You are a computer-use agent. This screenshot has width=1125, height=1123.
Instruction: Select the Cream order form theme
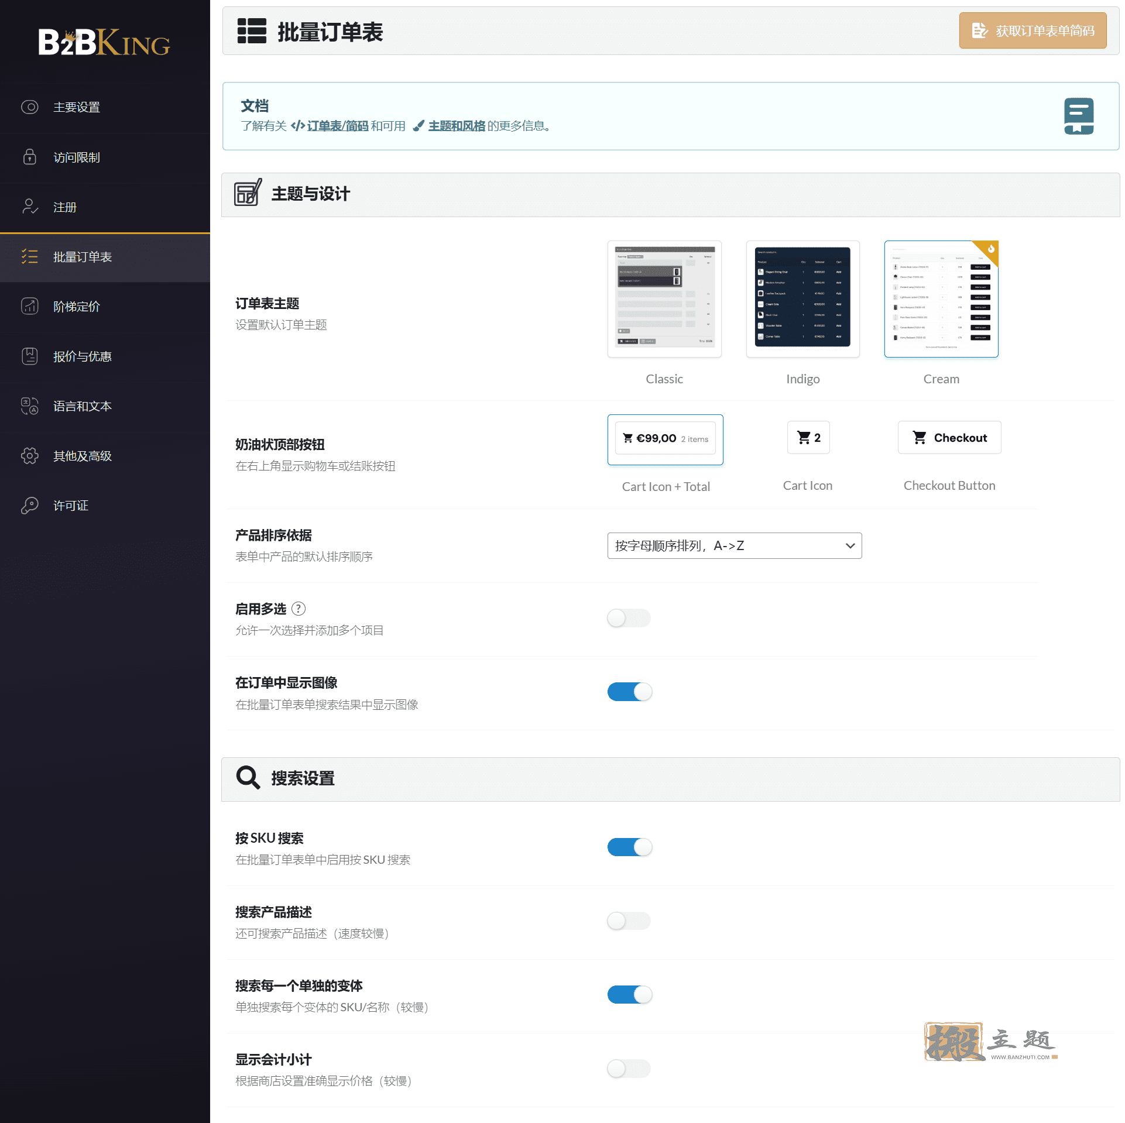pos(941,299)
